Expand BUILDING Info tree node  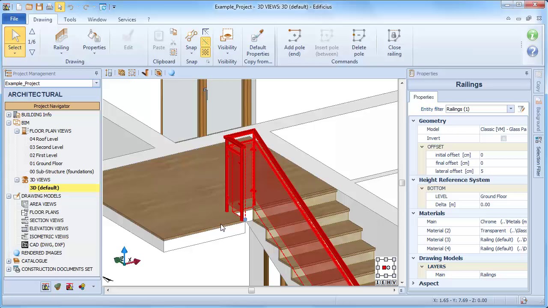tap(9, 115)
